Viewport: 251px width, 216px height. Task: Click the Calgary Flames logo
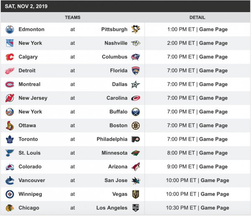pos(10,57)
